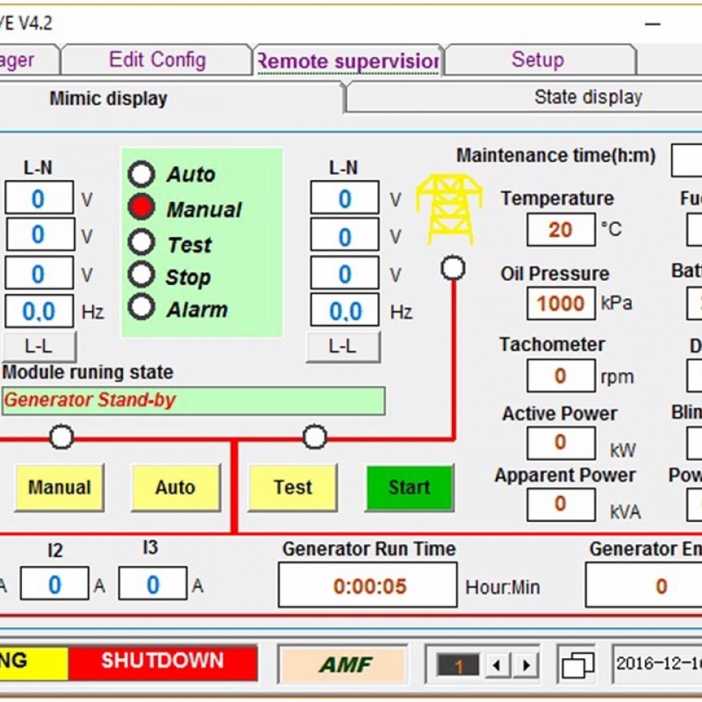Image resolution: width=702 pixels, height=702 pixels.
Task: Click breaker circle above the Test button
Action: click(314, 437)
